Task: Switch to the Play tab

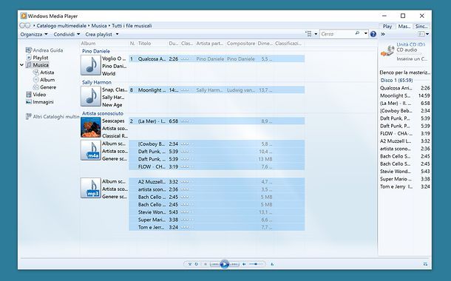Action: (x=387, y=26)
